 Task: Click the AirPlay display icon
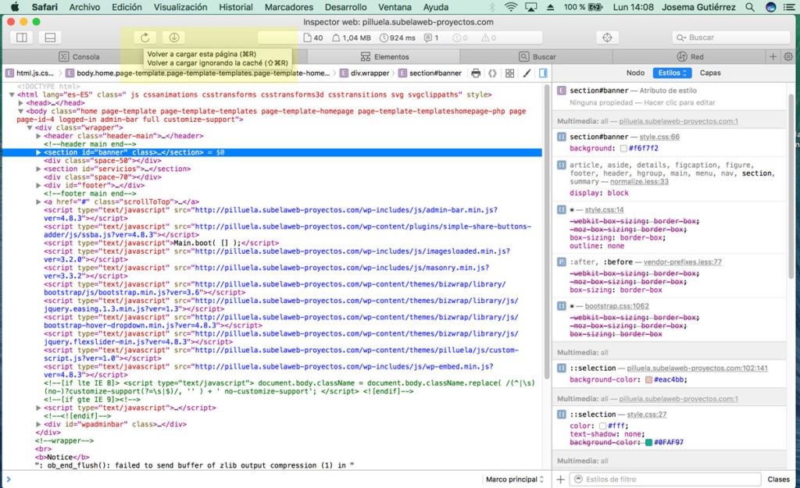pos(531,7)
